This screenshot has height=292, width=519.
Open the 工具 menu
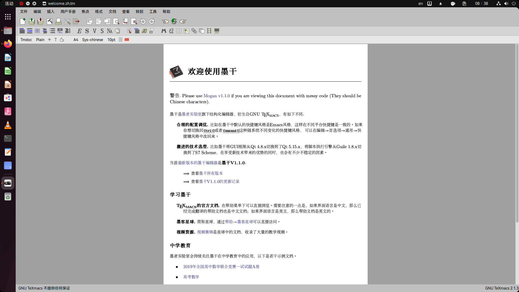(153, 12)
